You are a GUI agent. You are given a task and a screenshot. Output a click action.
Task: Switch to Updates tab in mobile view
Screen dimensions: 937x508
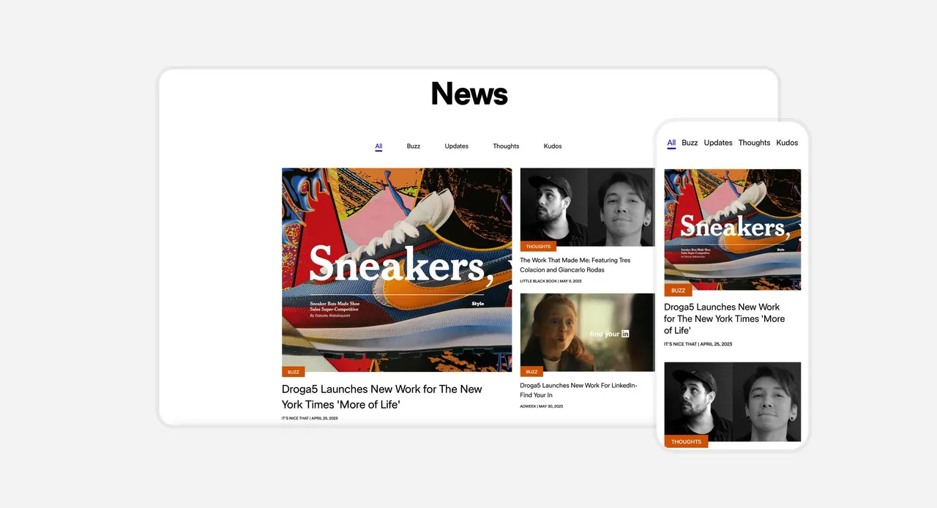718,143
